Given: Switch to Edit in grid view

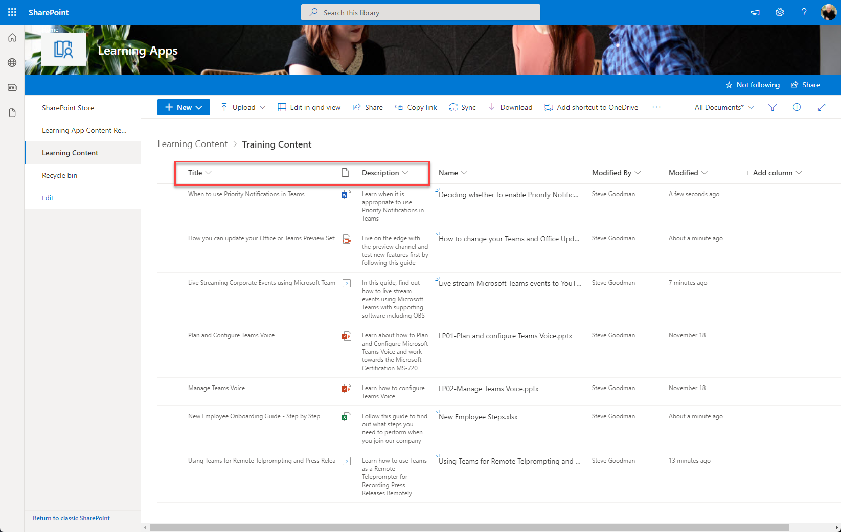Looking at the screenshot, I should coord(309,107).
